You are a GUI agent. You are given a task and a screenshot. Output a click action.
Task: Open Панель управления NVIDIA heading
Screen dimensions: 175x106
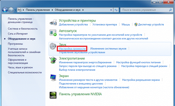pyautogui.click(x=80, y=94)
